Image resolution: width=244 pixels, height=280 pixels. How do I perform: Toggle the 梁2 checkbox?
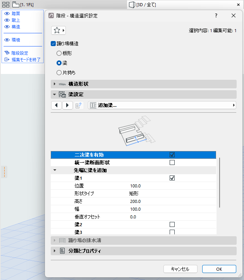[x=172, y=225]
